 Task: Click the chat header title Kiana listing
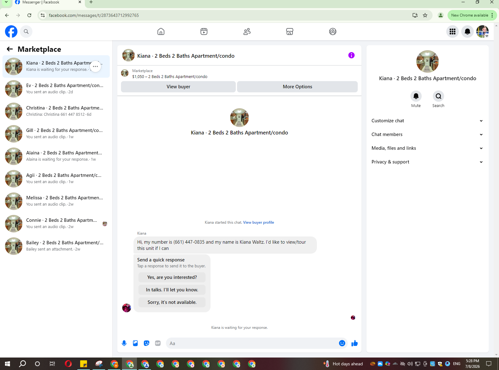(186, 56)
